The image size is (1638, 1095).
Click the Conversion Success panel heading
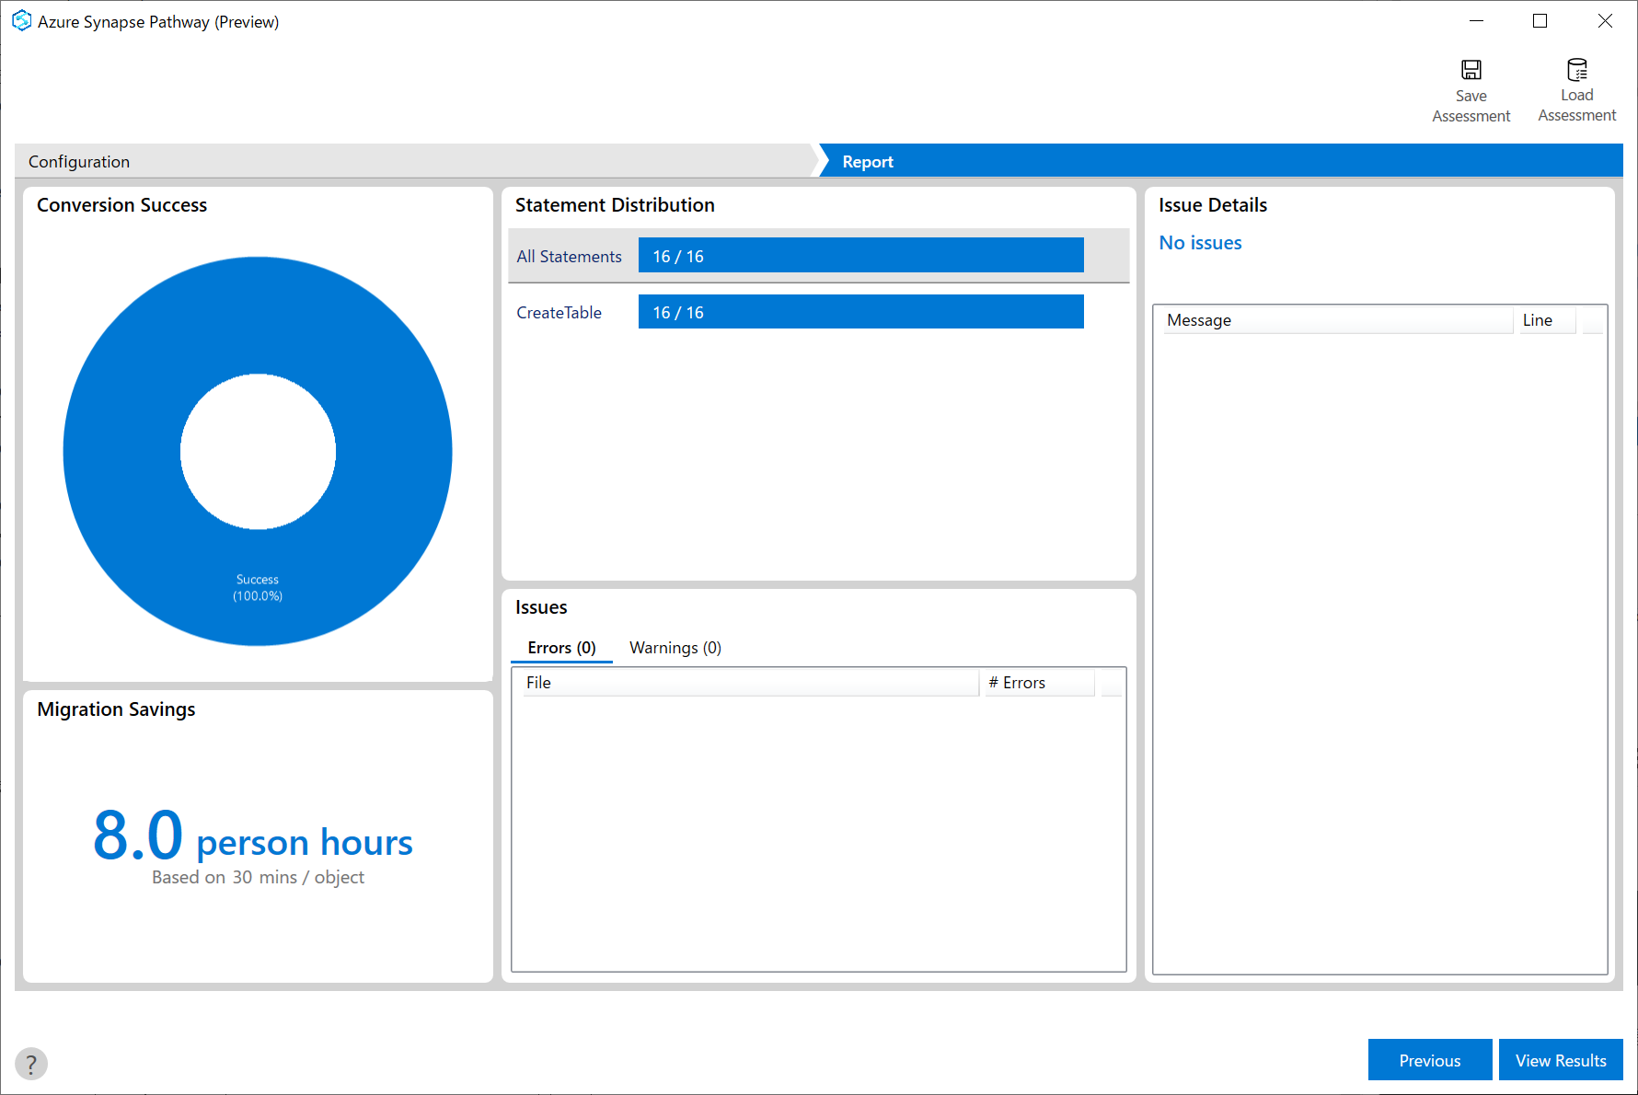(121, 205)
